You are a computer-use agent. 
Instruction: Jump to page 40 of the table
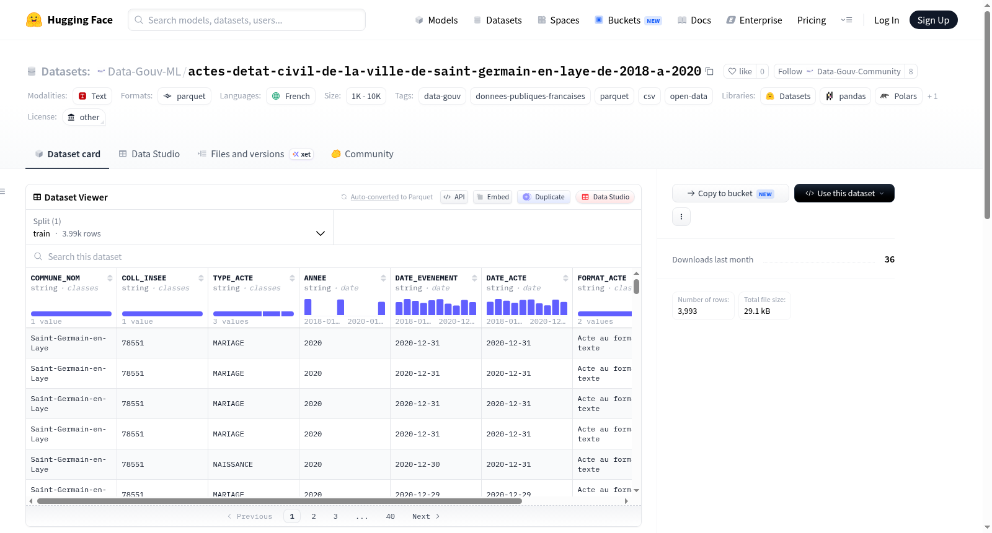pos(391,516)
